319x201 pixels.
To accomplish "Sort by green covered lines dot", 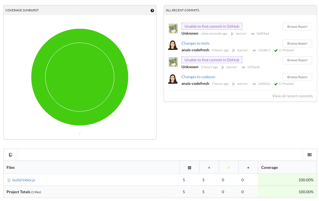I will (209, 167).
